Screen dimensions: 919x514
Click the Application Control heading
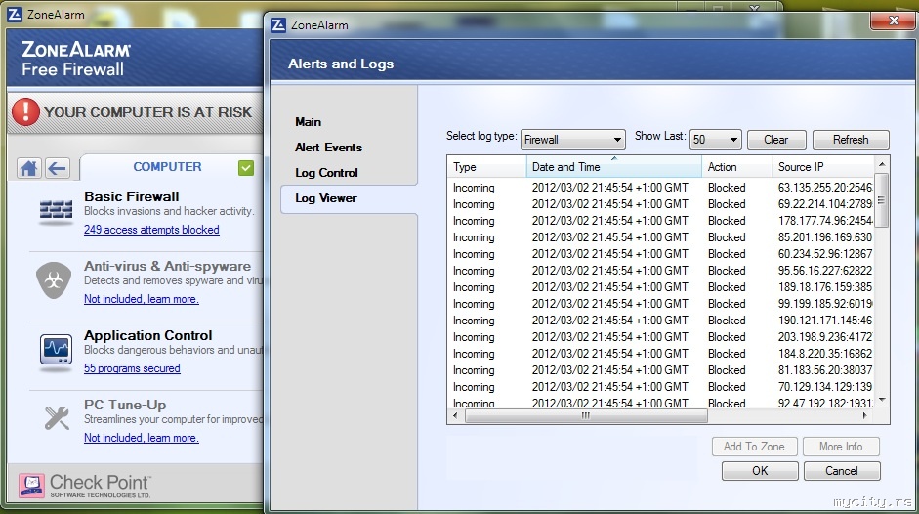click(148, 335)
